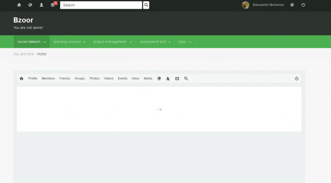Open the Friends menu item

[65, 78]
